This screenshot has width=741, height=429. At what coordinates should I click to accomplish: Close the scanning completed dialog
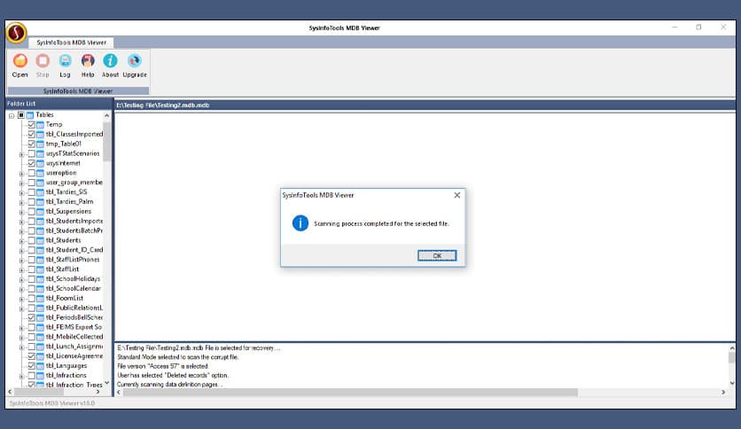457,195
